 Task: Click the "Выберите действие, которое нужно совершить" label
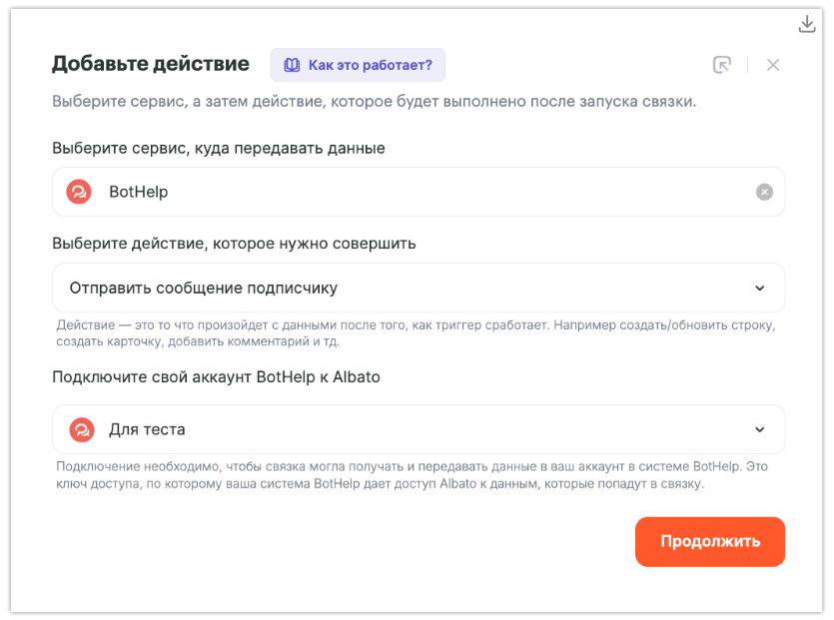coord(234,243)
